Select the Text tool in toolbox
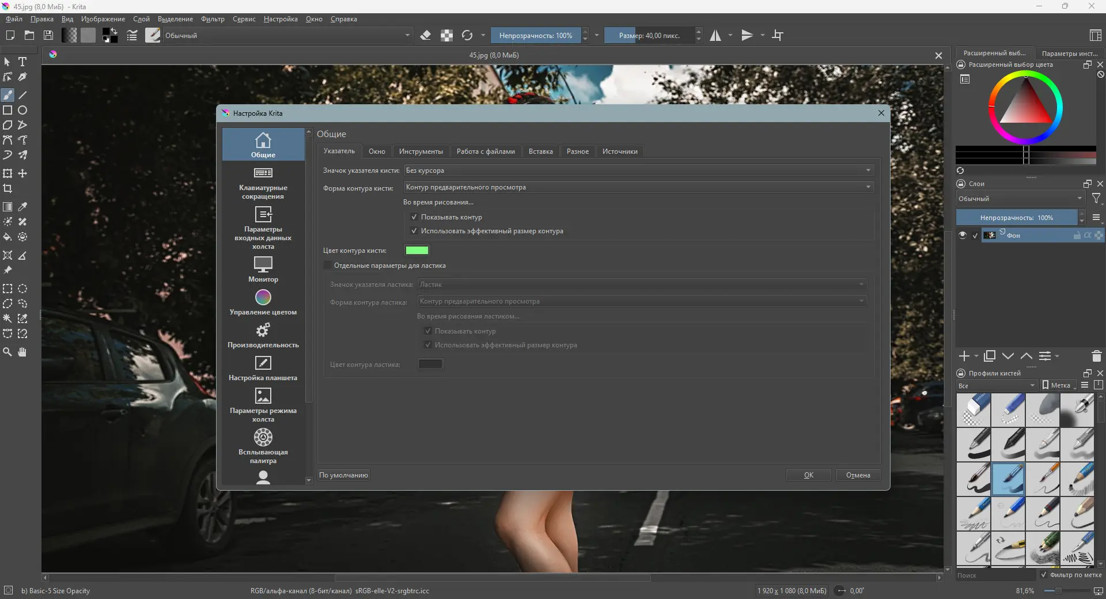 point(22,62)
